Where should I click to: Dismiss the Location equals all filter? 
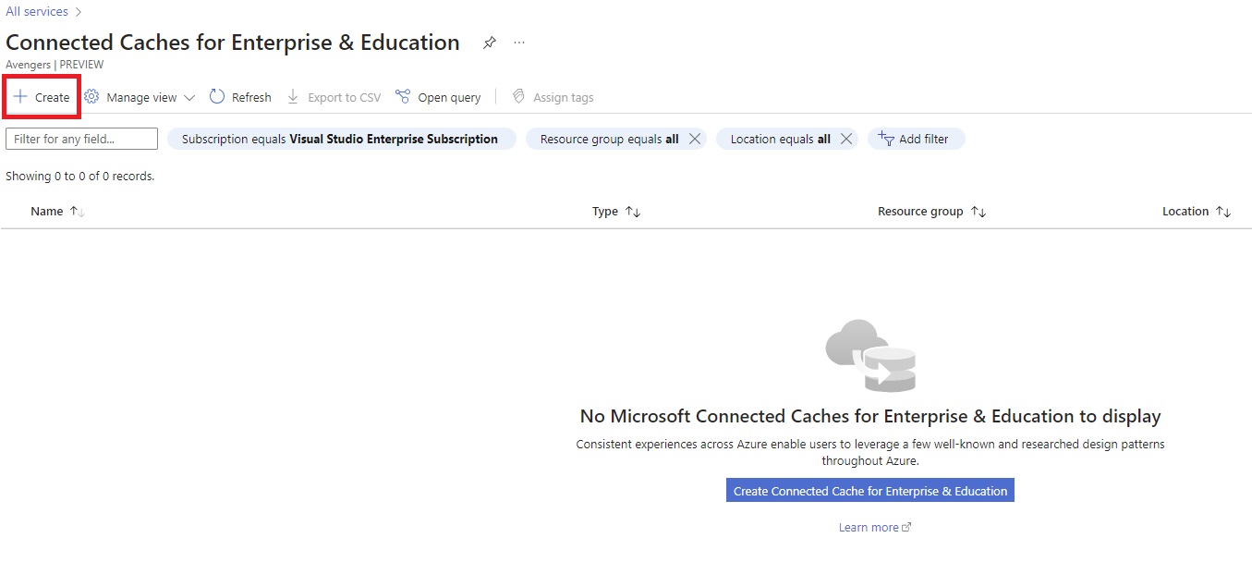point(845,139)
